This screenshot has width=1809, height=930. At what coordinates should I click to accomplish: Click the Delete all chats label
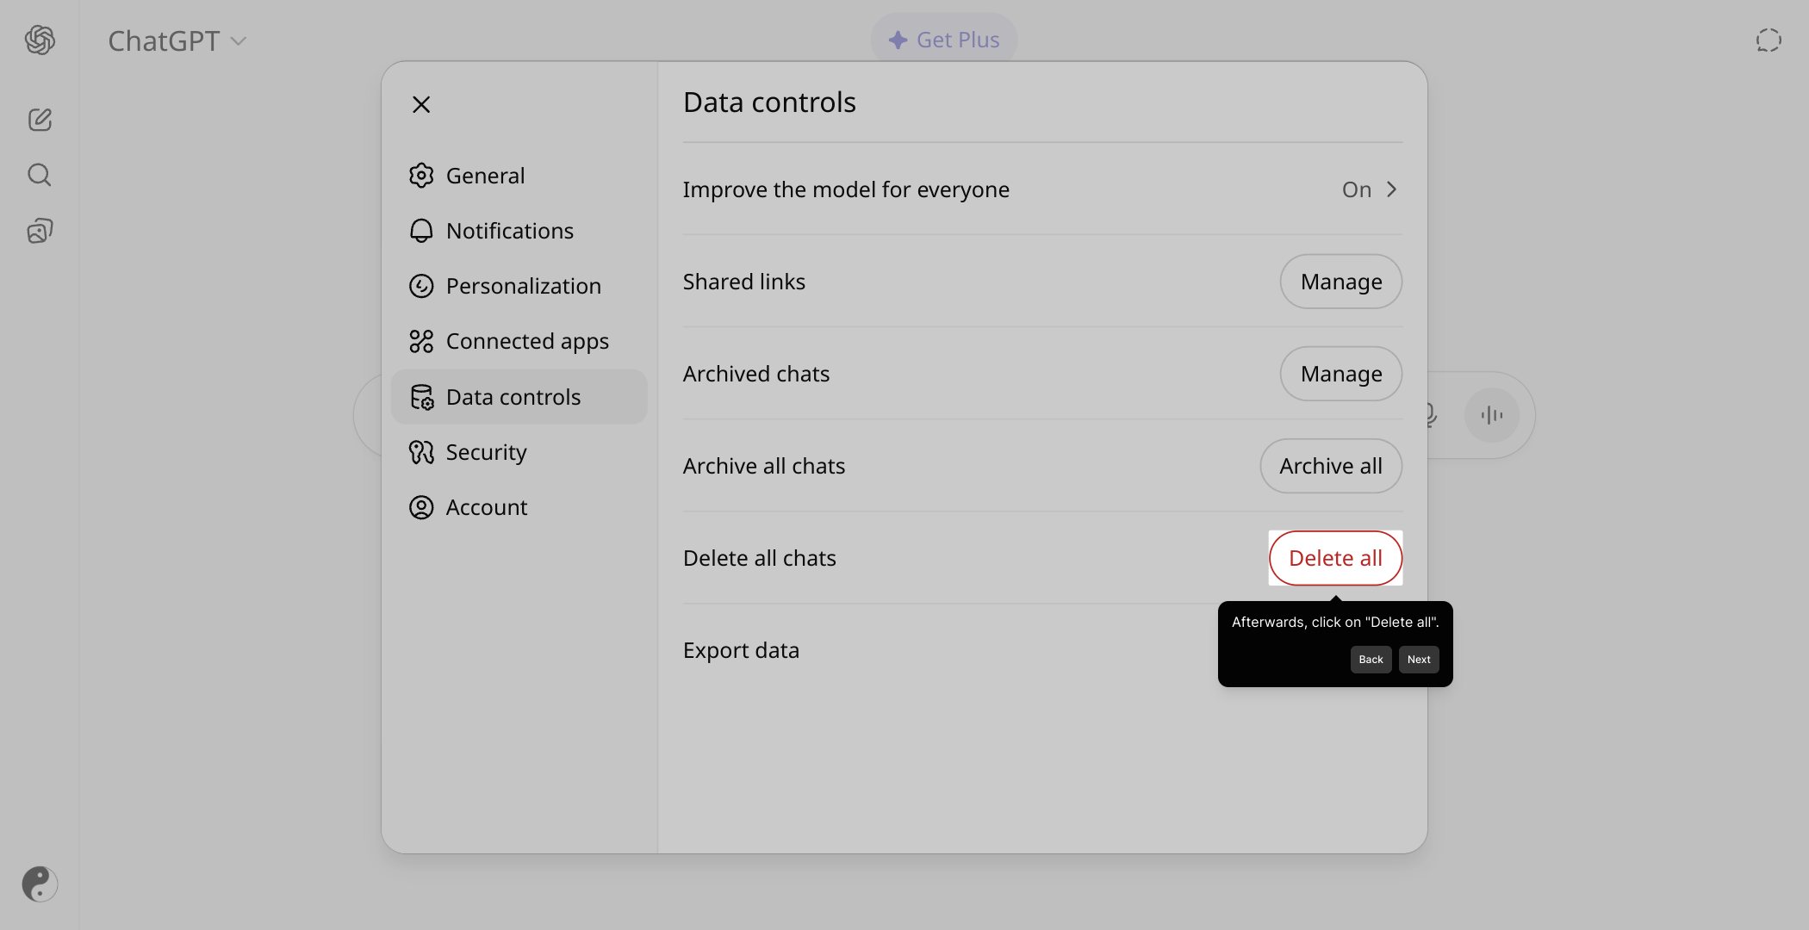tap(760, 558)
